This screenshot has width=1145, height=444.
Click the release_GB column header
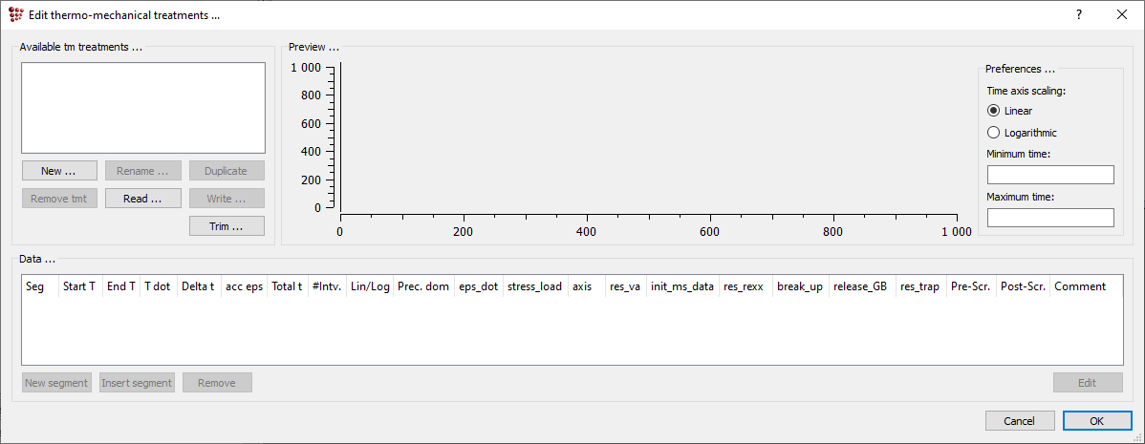[860, 286]
